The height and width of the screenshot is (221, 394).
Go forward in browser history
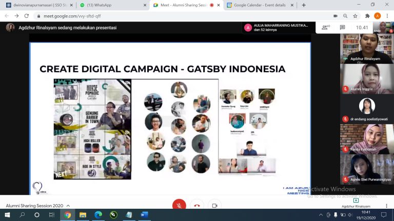click(16, 16)
